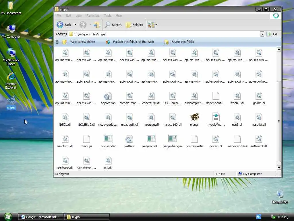Click Share this folder
Screen dimensions: 294x221
pos(179,42)
